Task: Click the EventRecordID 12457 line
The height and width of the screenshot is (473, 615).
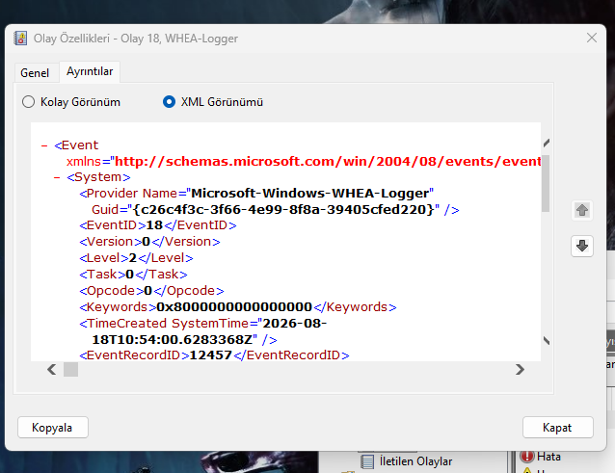Action: pos(214,355)
